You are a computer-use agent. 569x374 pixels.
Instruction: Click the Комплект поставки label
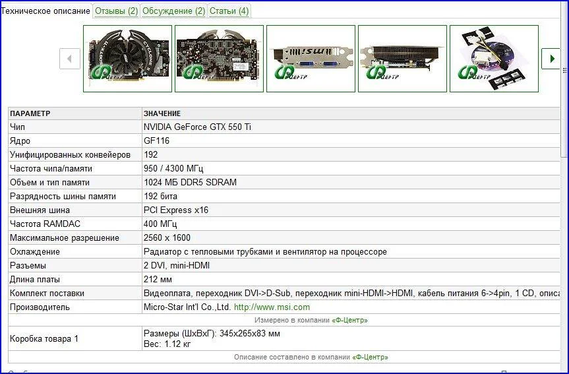tap(47, 293)
